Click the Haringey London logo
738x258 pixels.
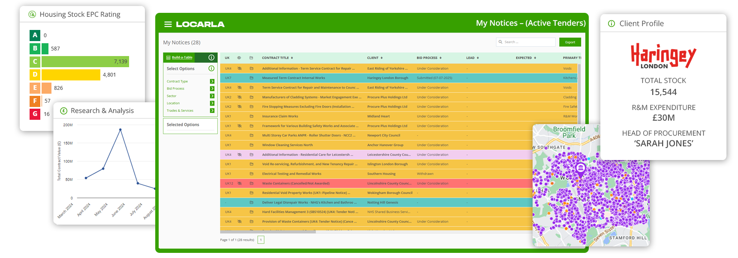coord(663,56)
